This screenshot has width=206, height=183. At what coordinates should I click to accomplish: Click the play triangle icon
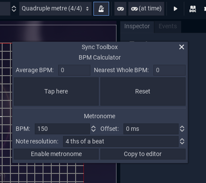pyautogui.click(x=176, y=9)
